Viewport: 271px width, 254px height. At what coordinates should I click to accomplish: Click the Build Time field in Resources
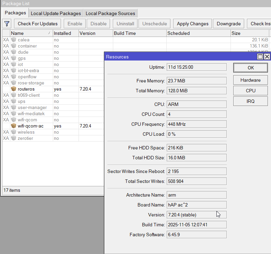click(x=197, y=225)
